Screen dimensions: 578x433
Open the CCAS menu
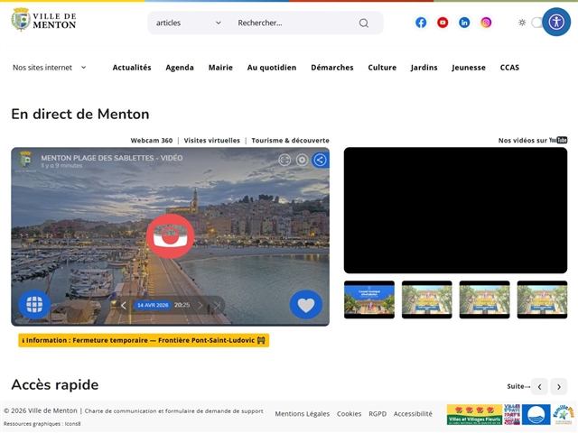pos(509,68)
